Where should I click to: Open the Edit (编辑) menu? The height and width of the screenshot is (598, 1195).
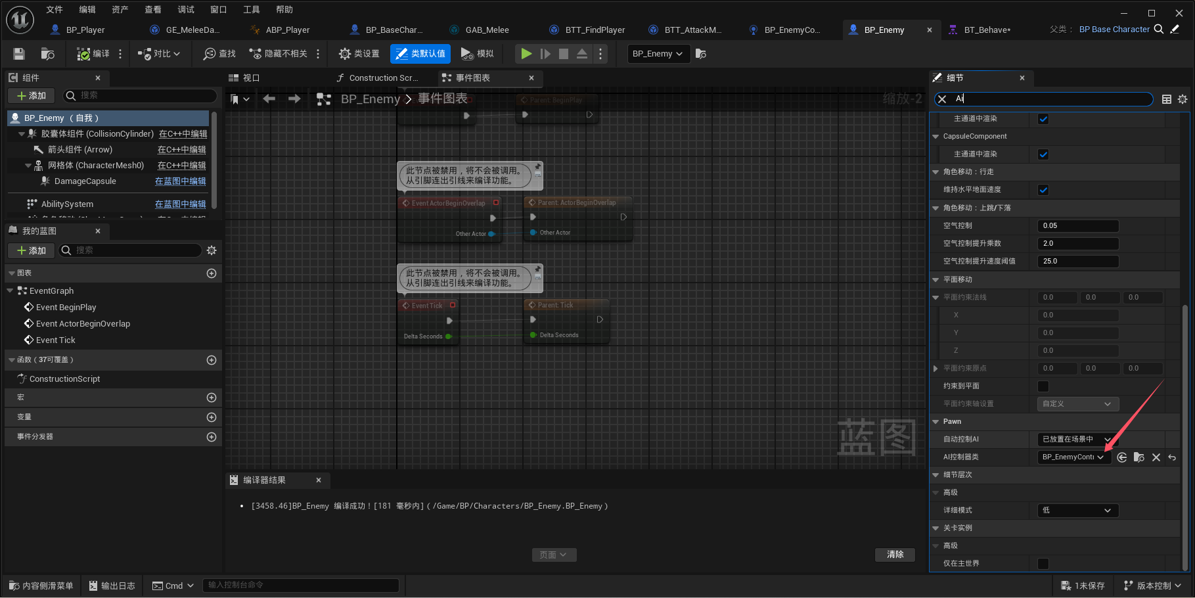point(87,10)
